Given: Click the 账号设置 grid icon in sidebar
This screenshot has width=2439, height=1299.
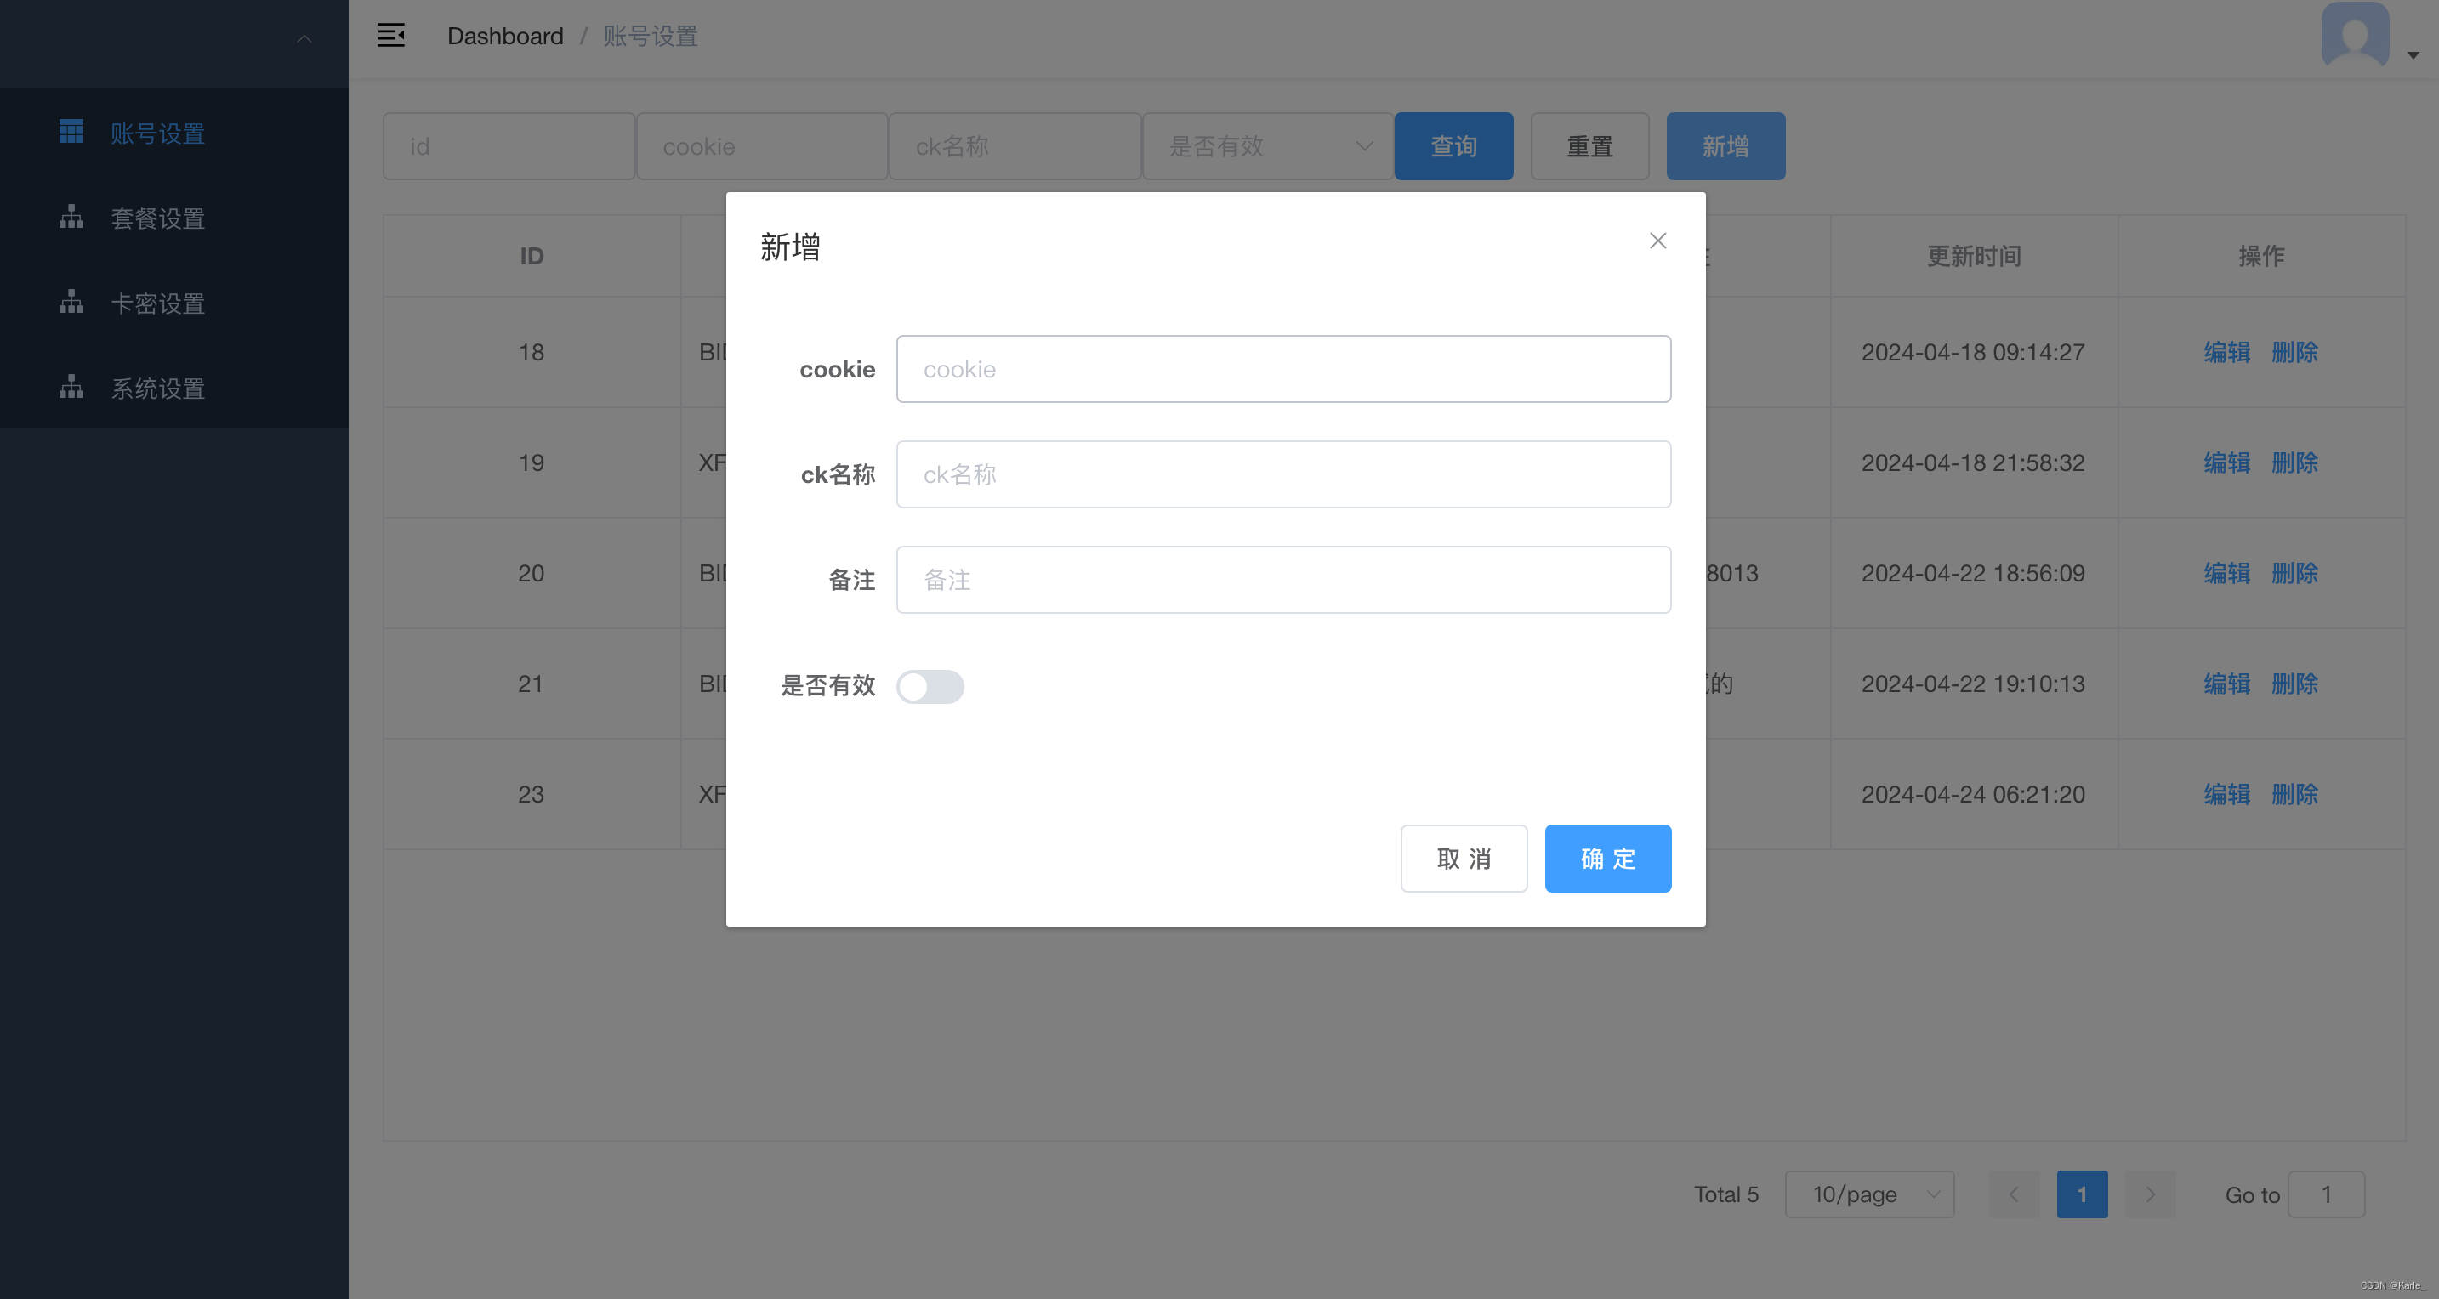Looking at the screenshot, I should [x=71, y=132].
